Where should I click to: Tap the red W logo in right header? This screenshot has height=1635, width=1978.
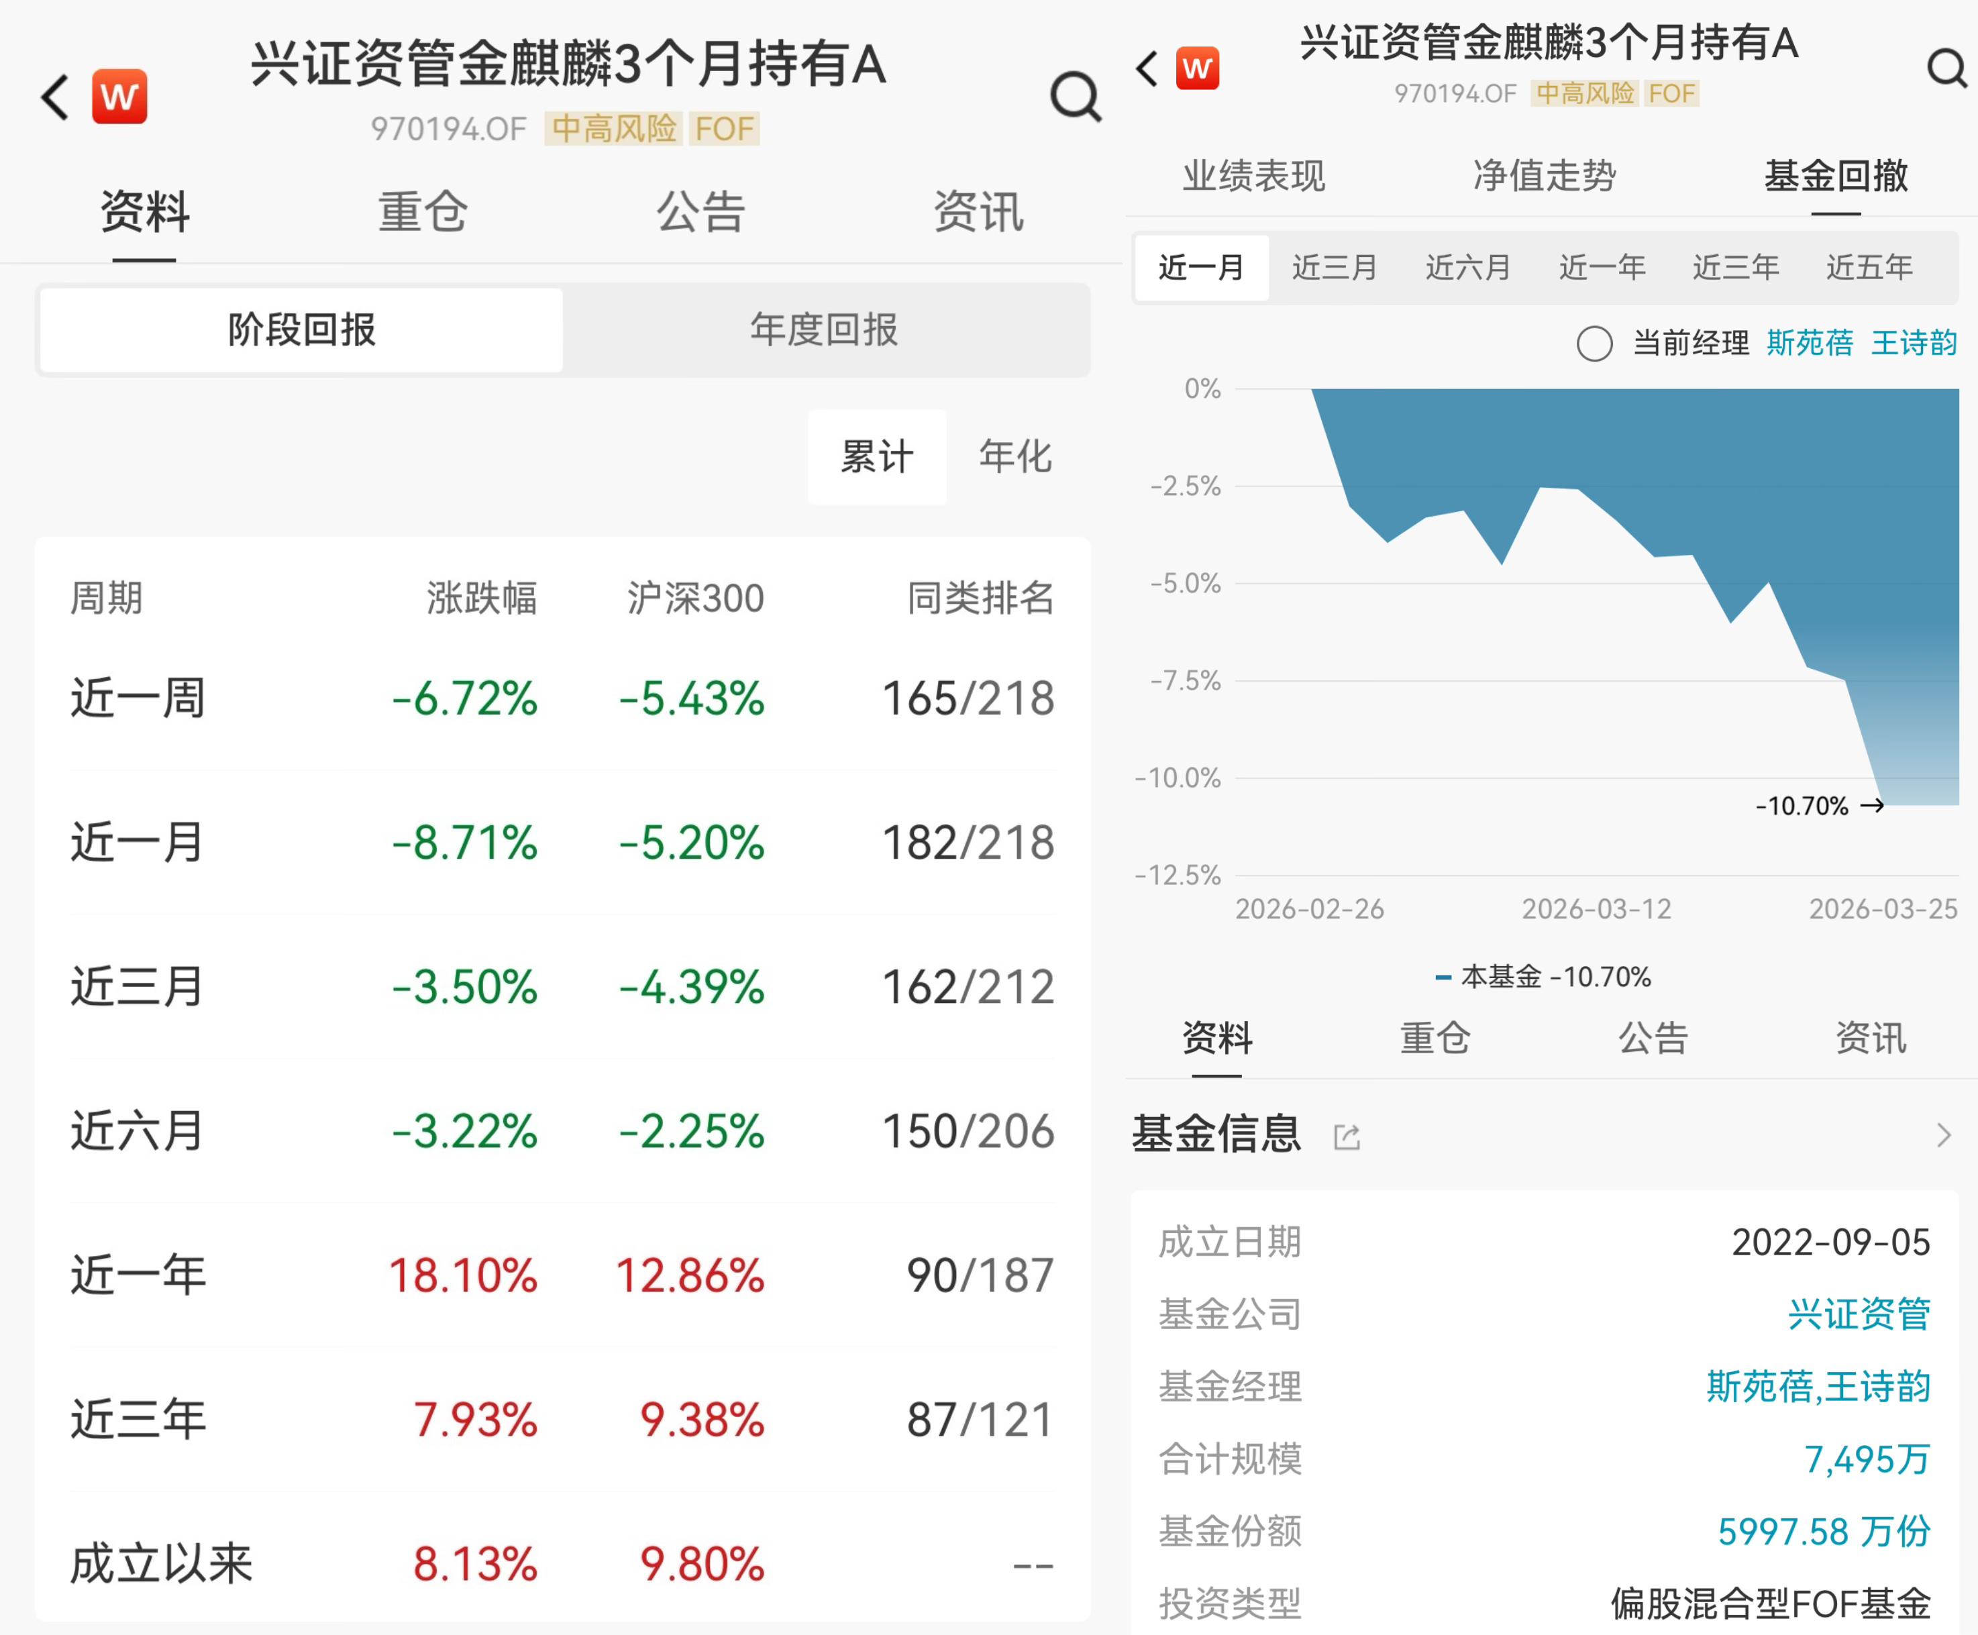click(1197, 68)
